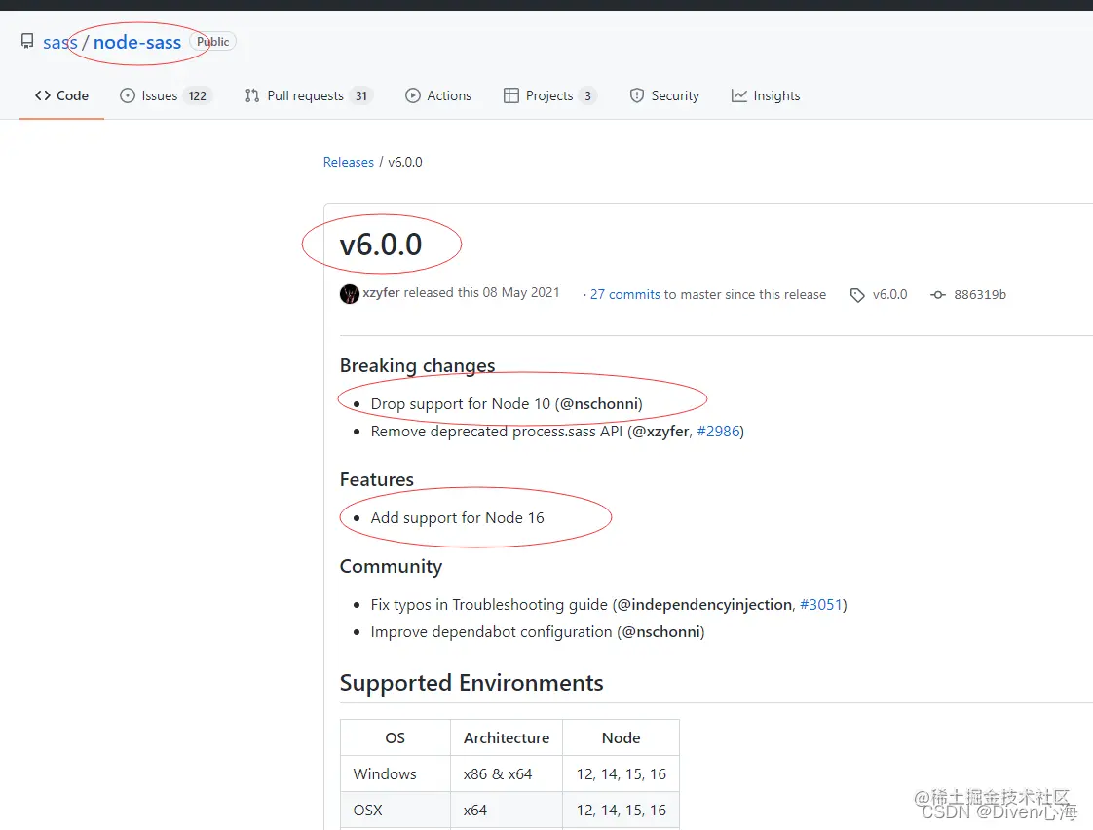
Task: Click the OSX row Node versions cell
Action: coord(622,811)
